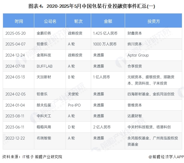This screenshot has height=163, width=184.
Task: Click the 时间 column header
Action: [19, 21]
